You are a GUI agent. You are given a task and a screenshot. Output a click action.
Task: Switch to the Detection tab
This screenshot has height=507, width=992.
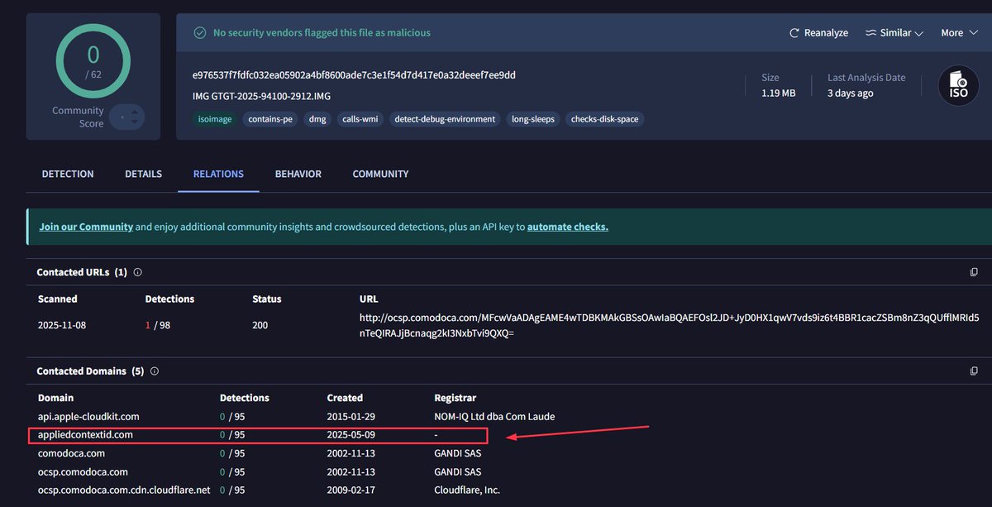(x=68, y=174)
